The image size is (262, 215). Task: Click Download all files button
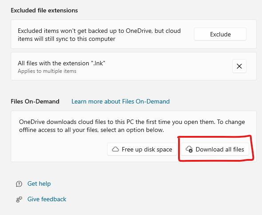tap(215, 149)
